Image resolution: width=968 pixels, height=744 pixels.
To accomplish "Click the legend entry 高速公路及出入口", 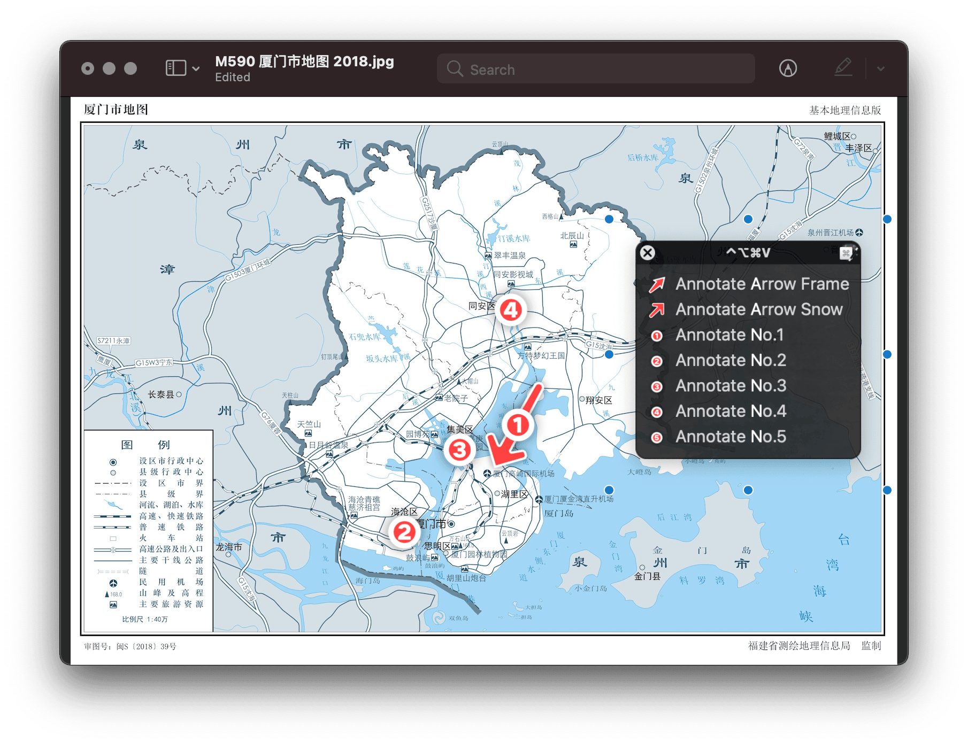I will coord(171,549).
